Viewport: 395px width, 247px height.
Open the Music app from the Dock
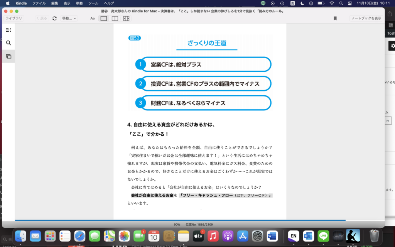point(213,236)
